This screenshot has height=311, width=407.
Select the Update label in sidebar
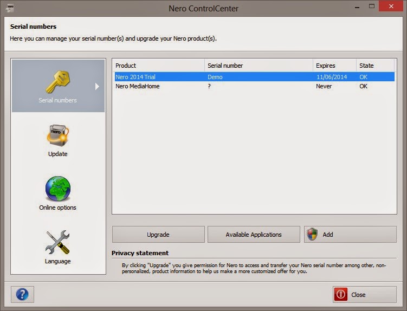tap(57, 154)
